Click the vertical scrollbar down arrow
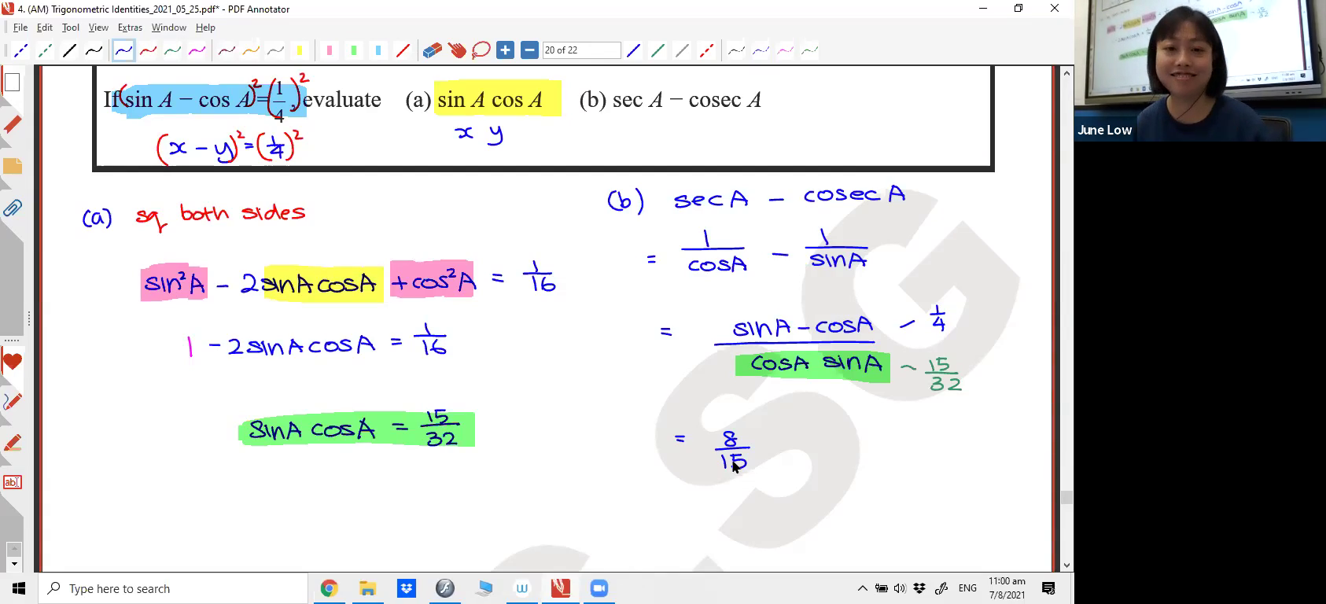The width and height of the screenshot is (1326, 604). (x=1066, y=565)
